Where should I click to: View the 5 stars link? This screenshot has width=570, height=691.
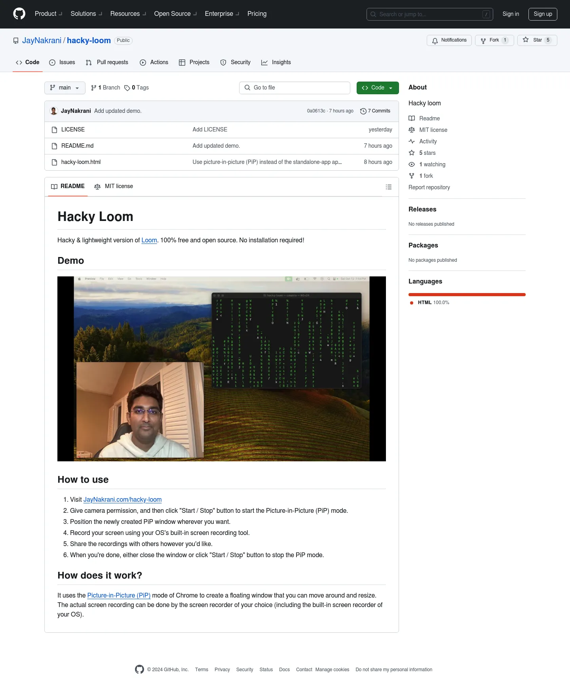coord(422,153)
